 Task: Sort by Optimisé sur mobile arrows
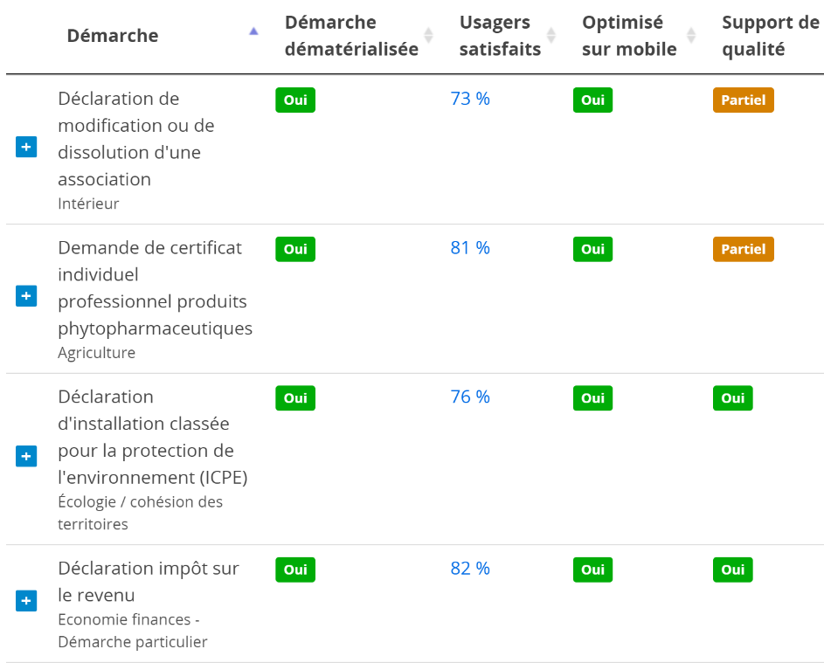click(691, 36)
